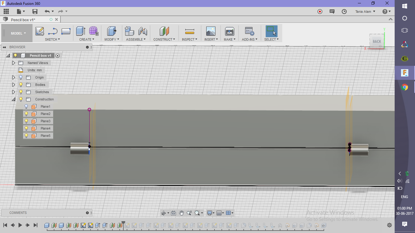Collapse the Pencil box v1 root node

pyautogui.click(x=8, y=56)
